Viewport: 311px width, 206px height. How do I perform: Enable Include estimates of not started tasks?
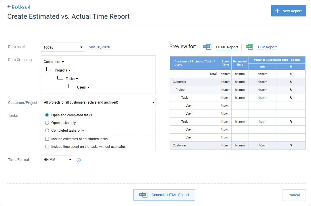pos(47,139)
